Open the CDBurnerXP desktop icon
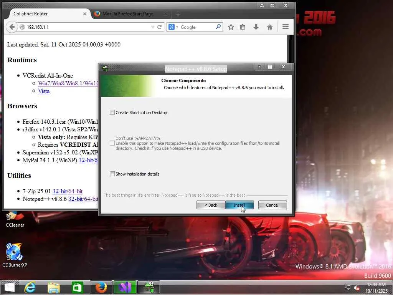Screen dimensions: 393x295 point(15,255)
